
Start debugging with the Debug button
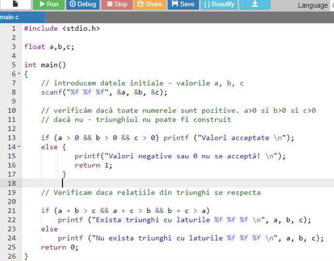tap(82, 4)
